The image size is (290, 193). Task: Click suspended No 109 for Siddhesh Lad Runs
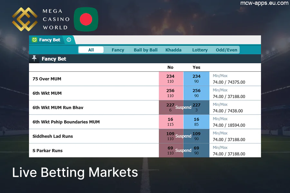(x=171, y=136)
